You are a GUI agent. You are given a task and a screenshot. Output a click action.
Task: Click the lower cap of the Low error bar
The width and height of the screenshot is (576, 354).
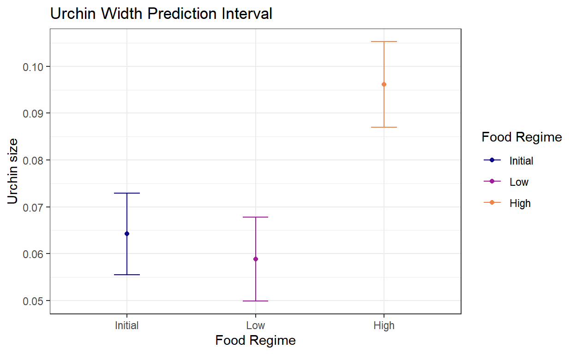tap(255, 301)
